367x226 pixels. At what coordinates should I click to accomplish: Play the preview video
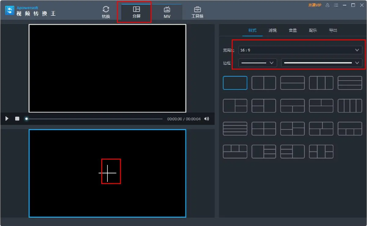(7, 119)
